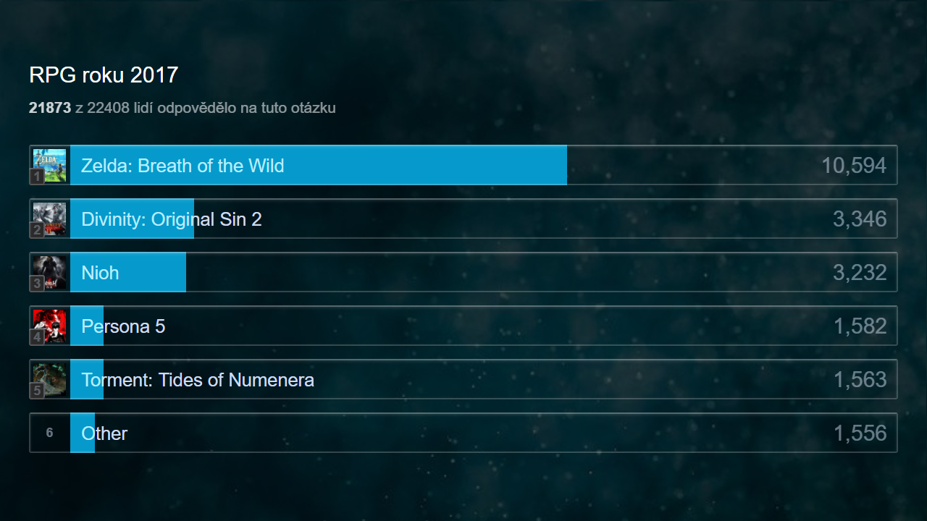
Task: Select the Other answer label
Action: (104, 433)
